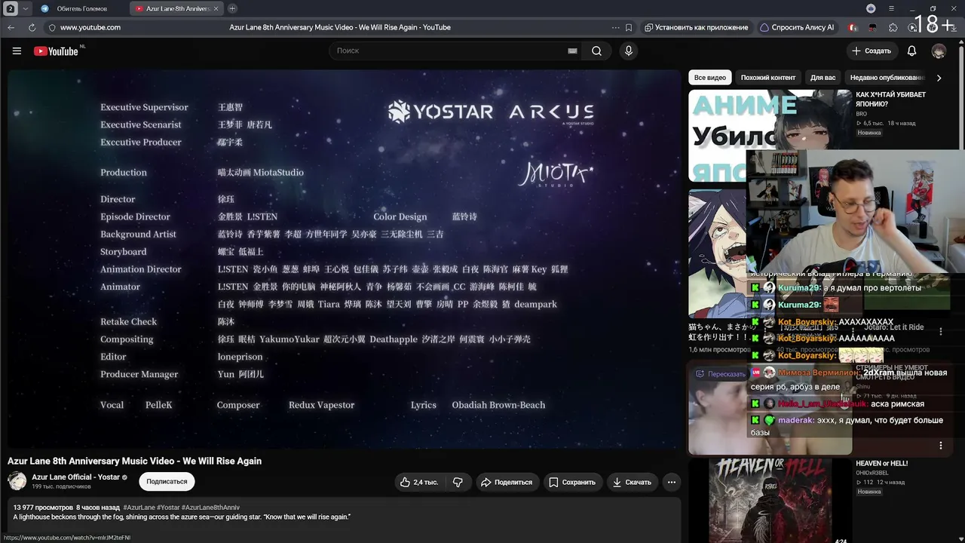Show site protection shield info

click(52, 27)
